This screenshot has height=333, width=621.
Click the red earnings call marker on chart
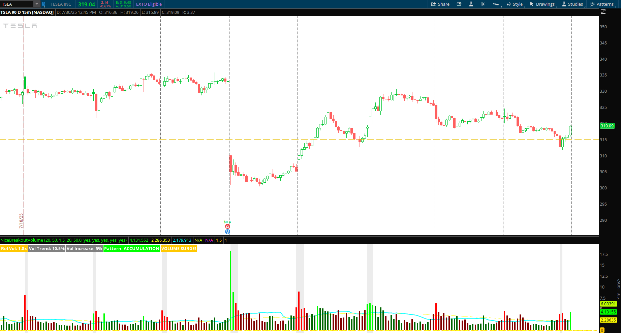coord(227,226)
